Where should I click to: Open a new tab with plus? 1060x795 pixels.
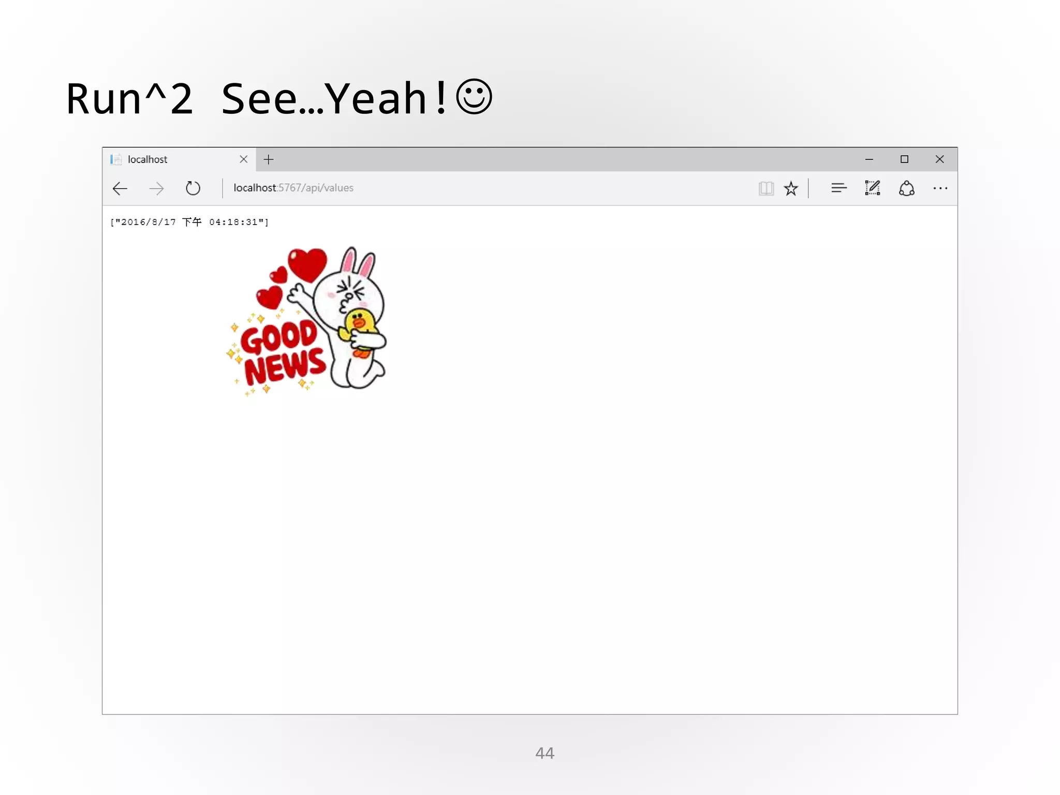(x=269, y=159)
